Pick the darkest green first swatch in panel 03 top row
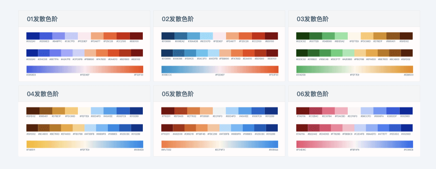The height and width of the screenshot is (169, 436). [x=303, y=36]
